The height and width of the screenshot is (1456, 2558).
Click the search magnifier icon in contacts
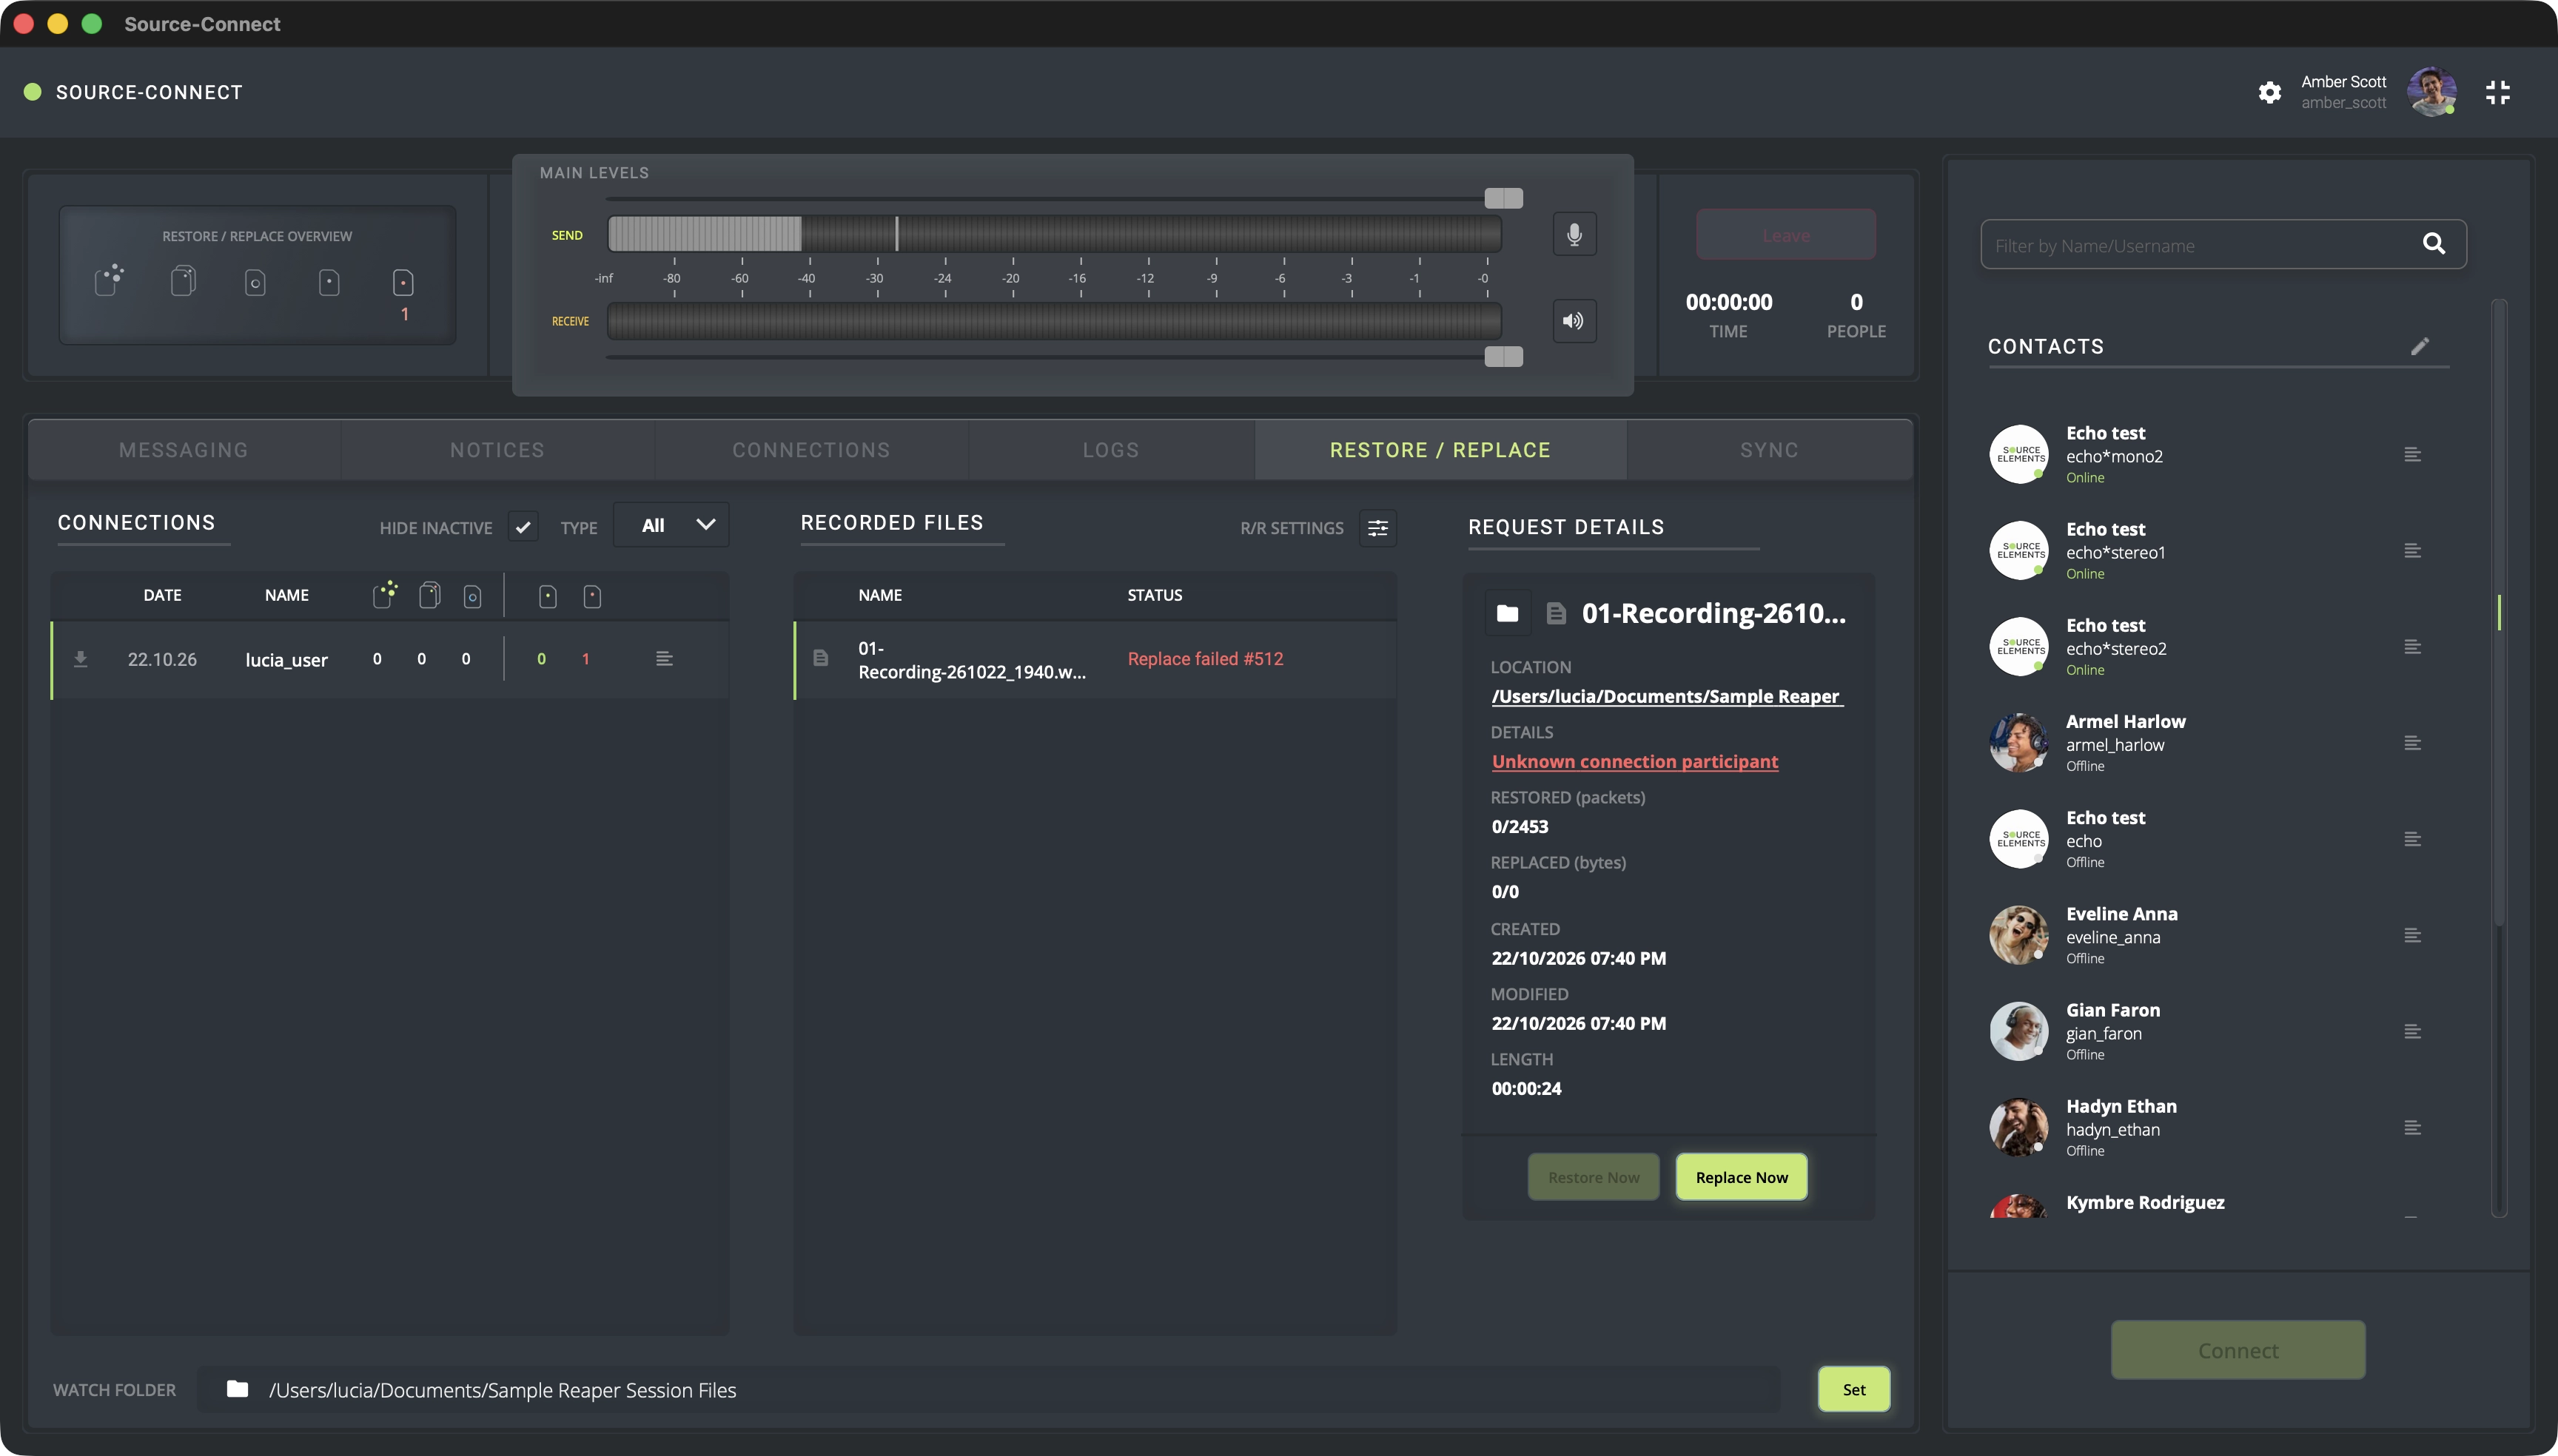(2434, 244)
